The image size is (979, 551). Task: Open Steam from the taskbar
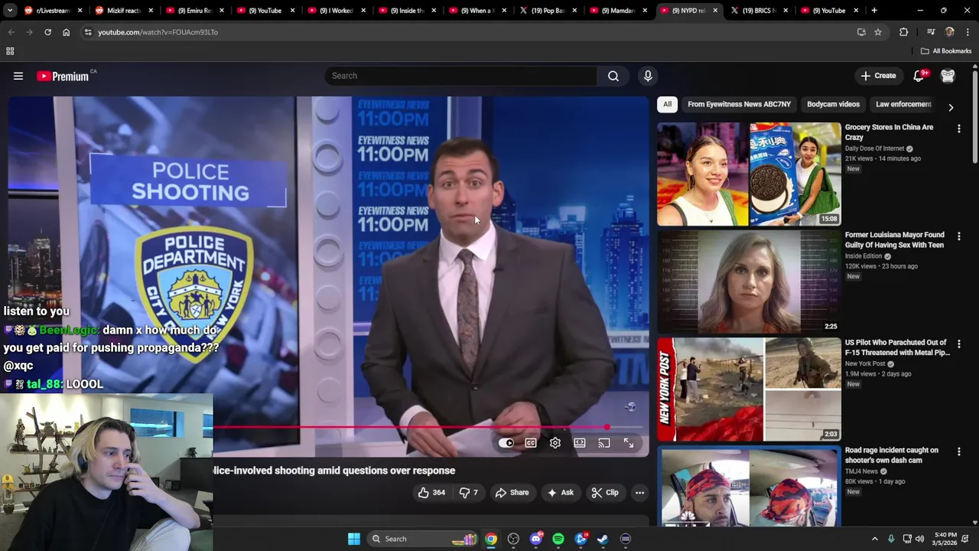tap(603, 539)
